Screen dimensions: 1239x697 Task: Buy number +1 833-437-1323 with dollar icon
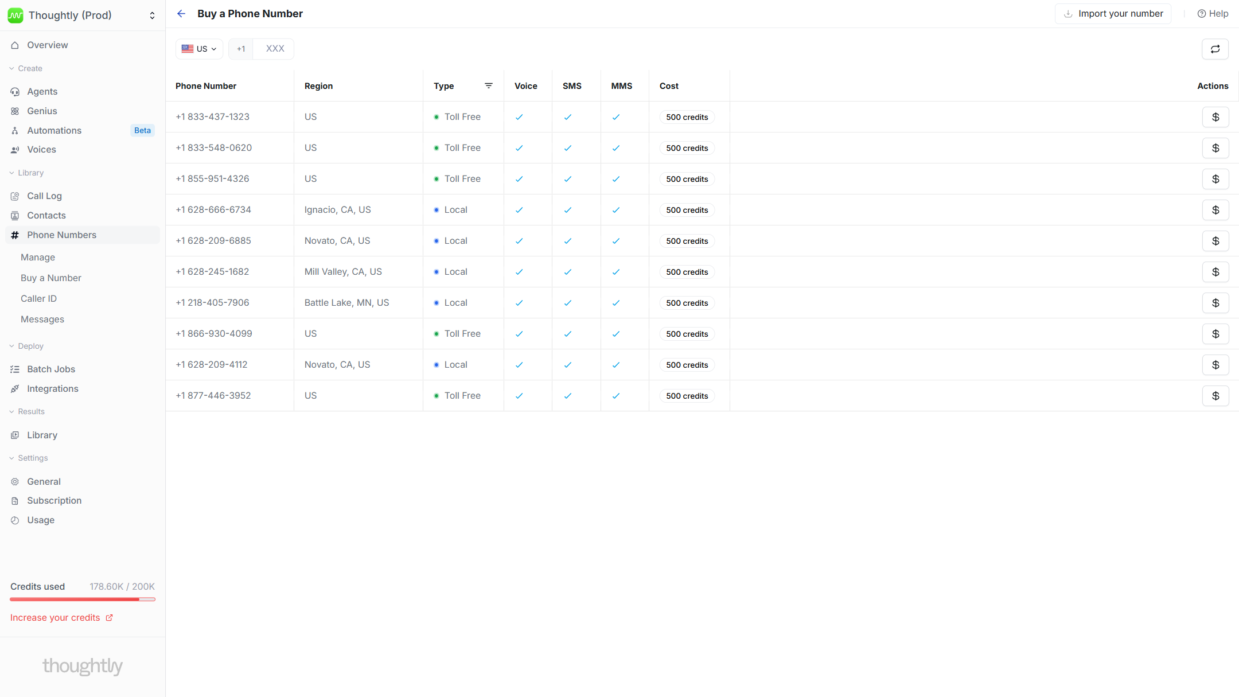[x=1215, y=117]
